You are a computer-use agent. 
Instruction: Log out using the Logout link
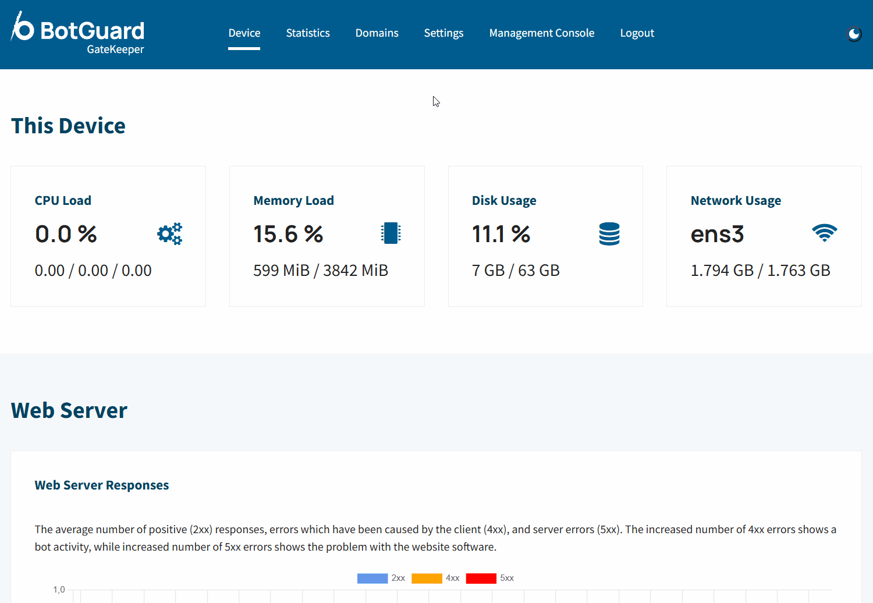pyautogui.click(x=637, y=33)
